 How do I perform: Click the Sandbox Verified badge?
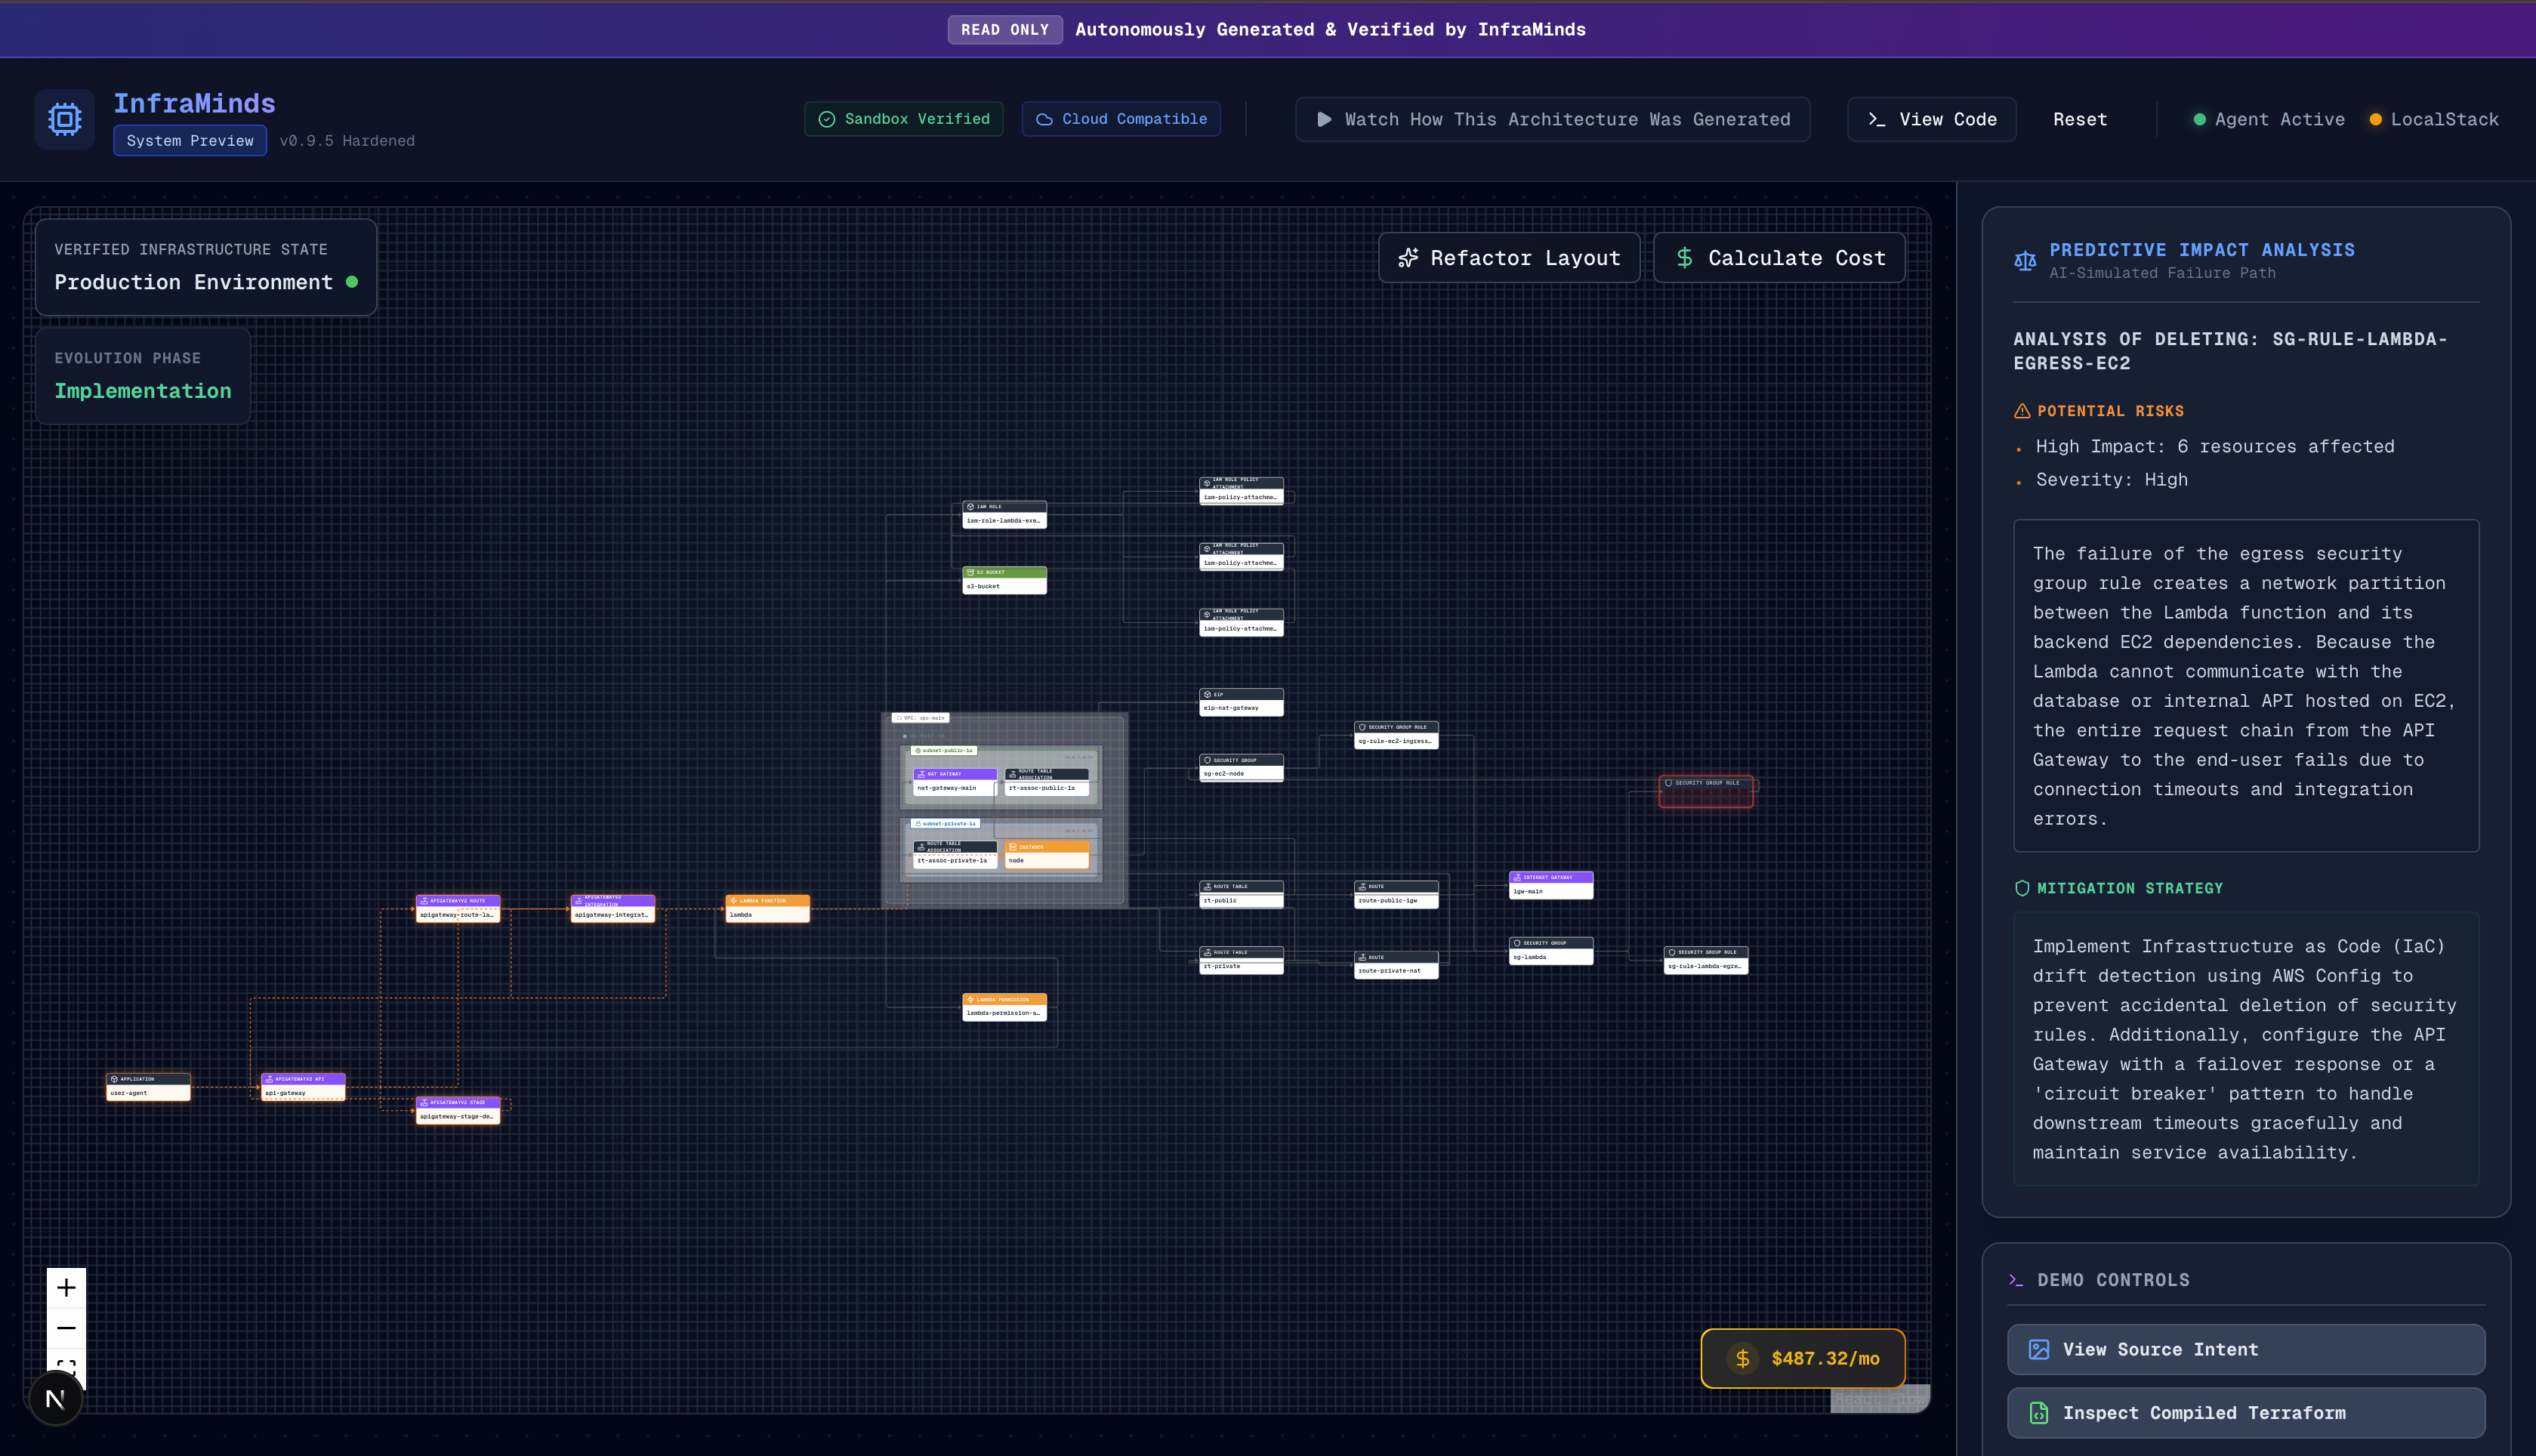pos(903,119)
